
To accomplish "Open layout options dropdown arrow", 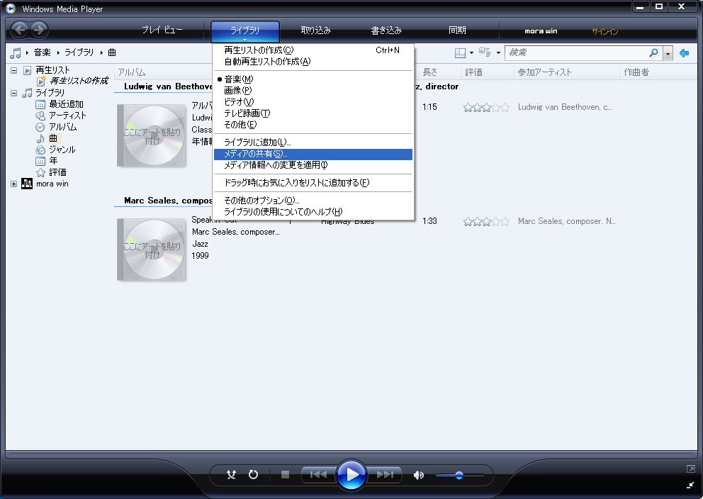I will [471, 53].
